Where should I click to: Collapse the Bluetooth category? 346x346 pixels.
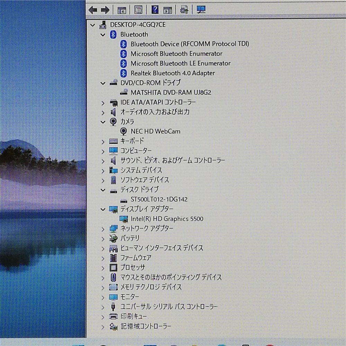103,35
